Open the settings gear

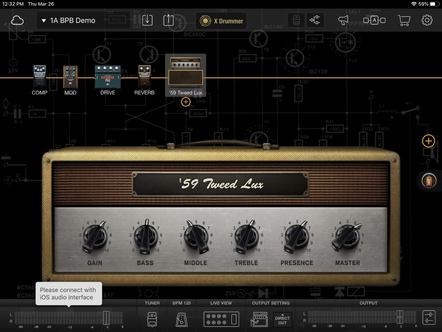click(x=427, y=20)
